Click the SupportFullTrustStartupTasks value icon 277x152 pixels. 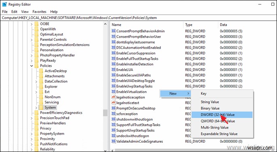tap(113, 125)
